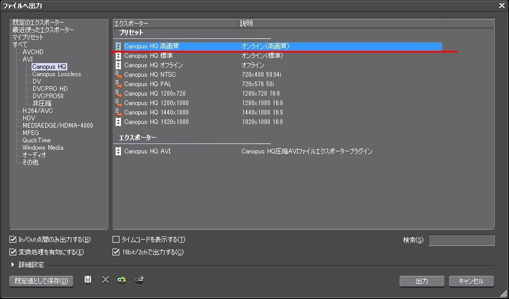
Task: Select Canopus Lossless tree item
Action: (56, 74)
